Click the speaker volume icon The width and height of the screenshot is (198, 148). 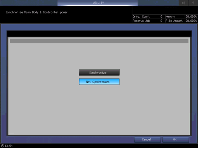coord(183,3)
